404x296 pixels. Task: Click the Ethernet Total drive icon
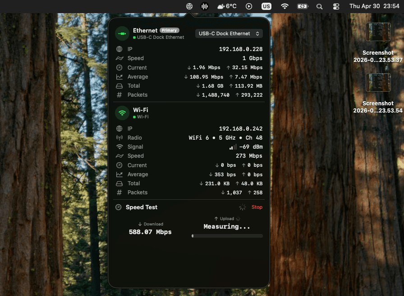(x=119, y=86)
